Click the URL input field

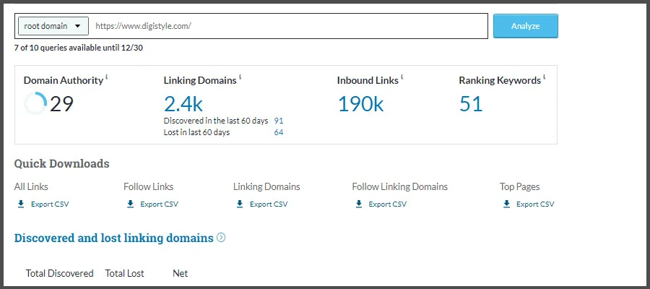(289, 26)
